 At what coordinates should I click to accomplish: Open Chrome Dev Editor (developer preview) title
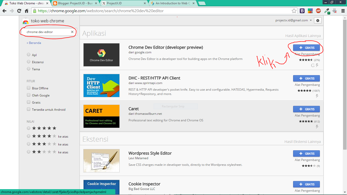tap(166, 47)
